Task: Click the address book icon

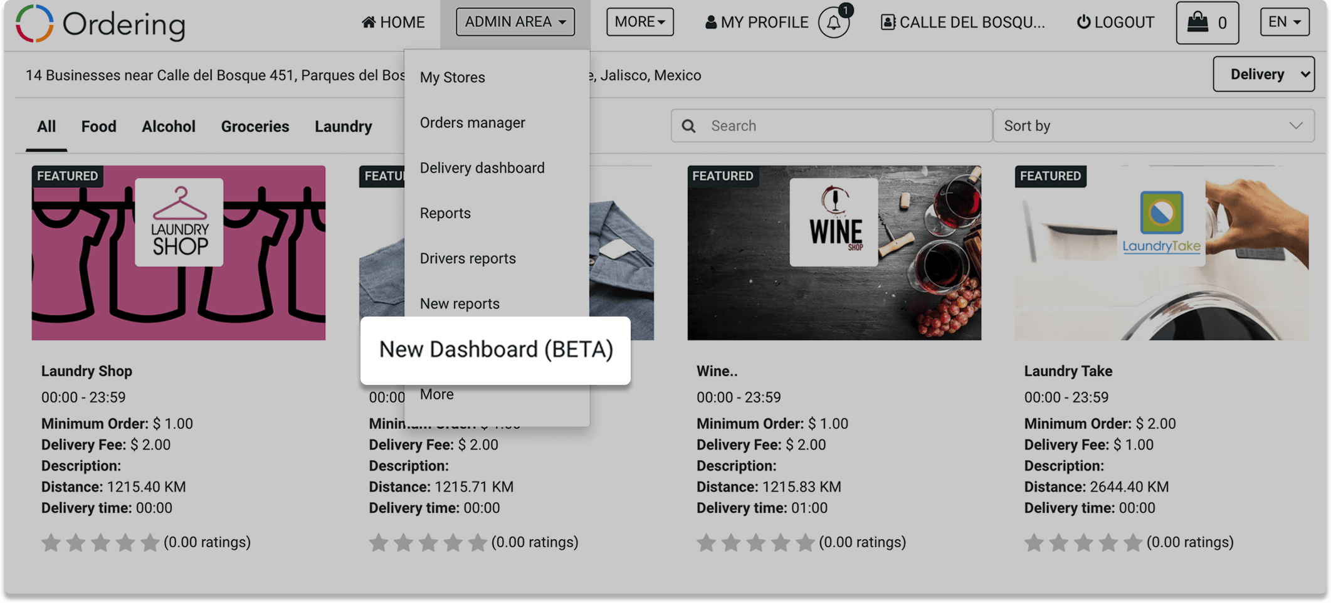Action: [888, 22]
